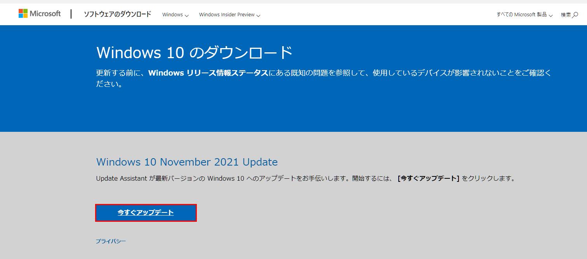The image size is (587, 259).
Task: Click the Windows menu item
Action: click(172, 14)
